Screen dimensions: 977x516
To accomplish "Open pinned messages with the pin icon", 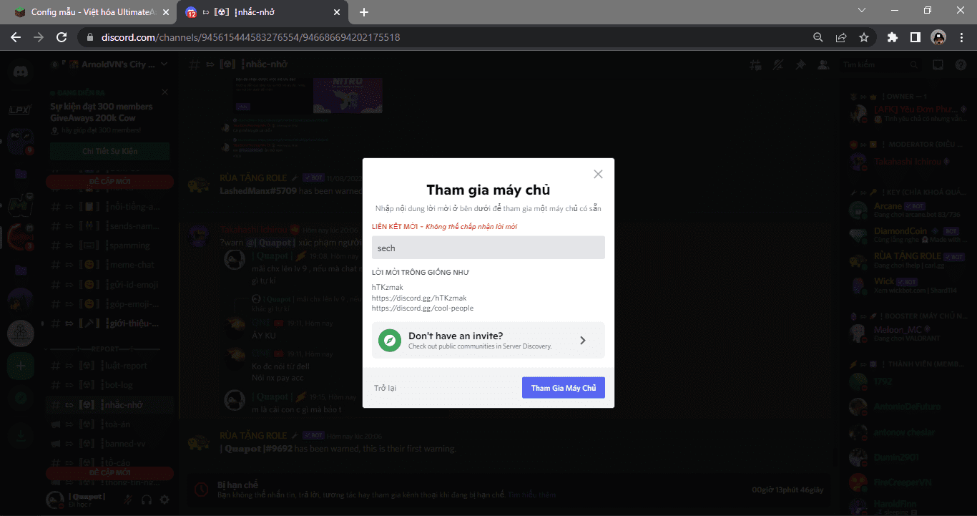I will tap(800, 64).
